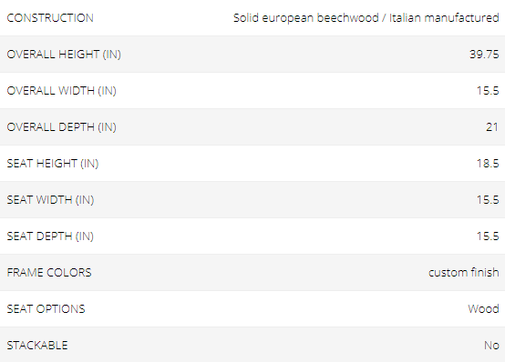Viewport: 505px width, 362px height.
Task: Select the 39.75 overall height value
Action: 484,55
